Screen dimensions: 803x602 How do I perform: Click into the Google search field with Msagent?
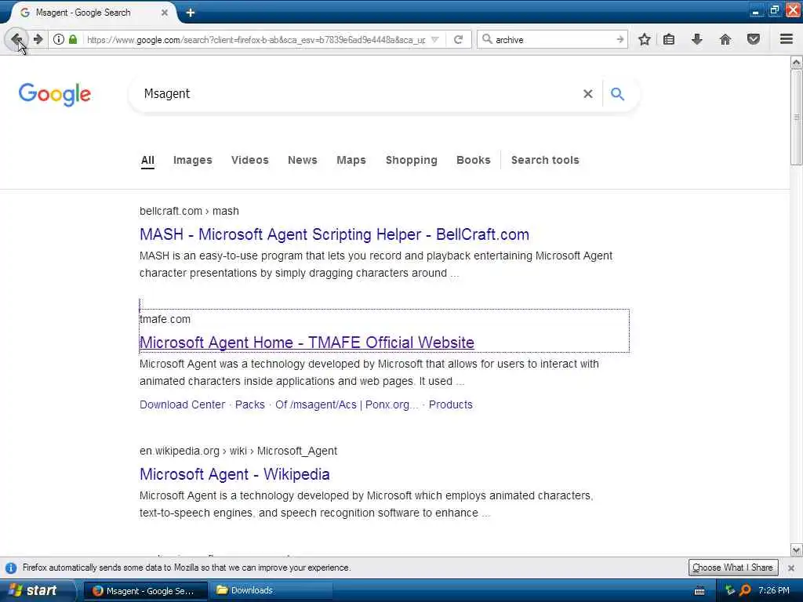tap(358, 94)
